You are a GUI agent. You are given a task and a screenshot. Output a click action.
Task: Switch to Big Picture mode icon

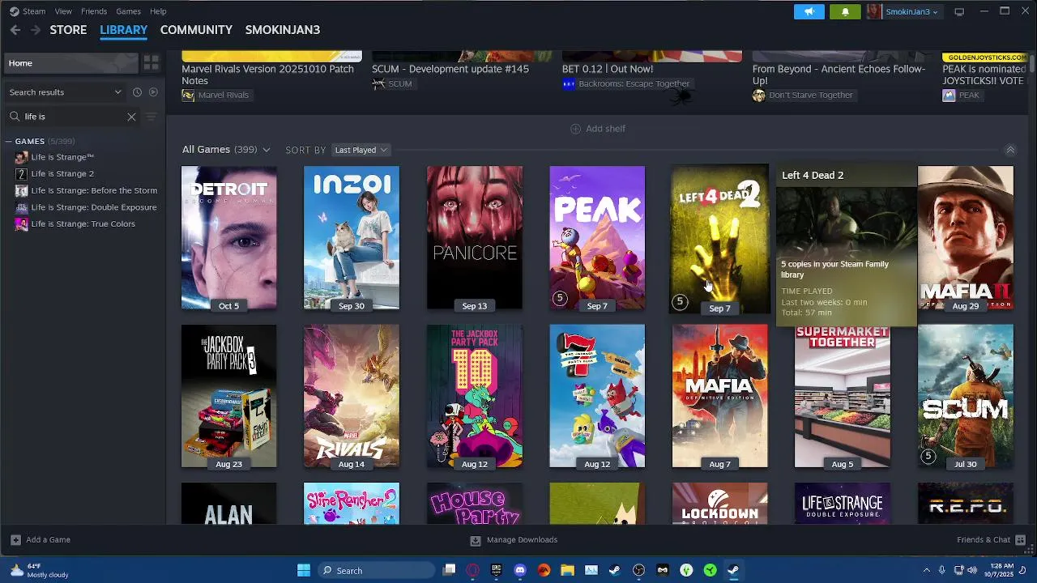959,11
